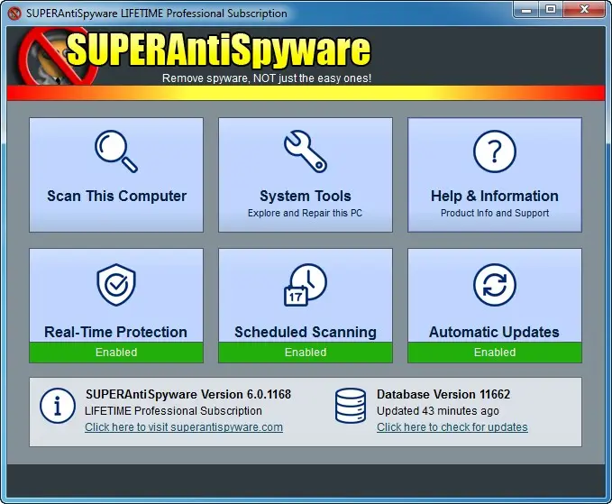Click 'Database Version 11662' text
The image size is (612, 504).
coord(443,394)
